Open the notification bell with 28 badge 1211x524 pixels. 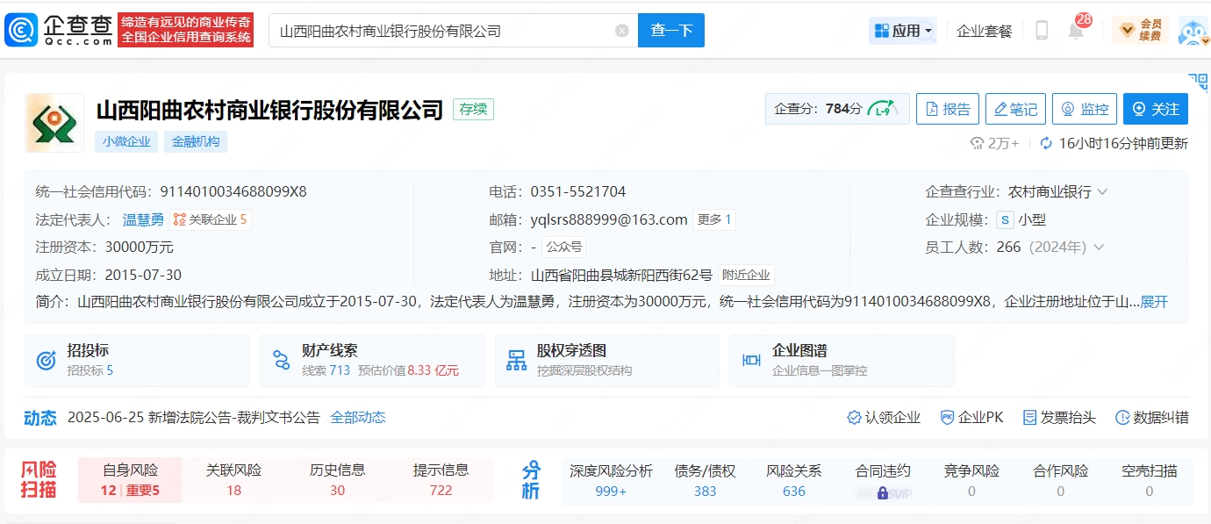(x=1076, y=31)
